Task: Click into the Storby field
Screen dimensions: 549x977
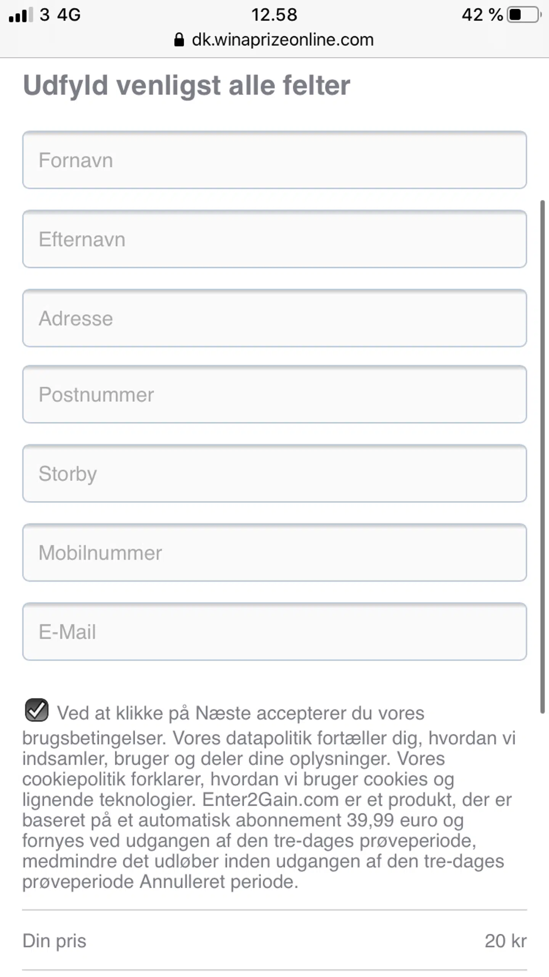Action: (x=274, y=473)
